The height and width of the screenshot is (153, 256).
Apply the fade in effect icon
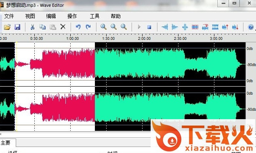(165, 27)
